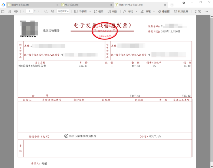Image resolution: width=213 pixels, height=168 pixels.
Task: Zoom in with the plus magnifier
Action: click(x=52, y=11)
